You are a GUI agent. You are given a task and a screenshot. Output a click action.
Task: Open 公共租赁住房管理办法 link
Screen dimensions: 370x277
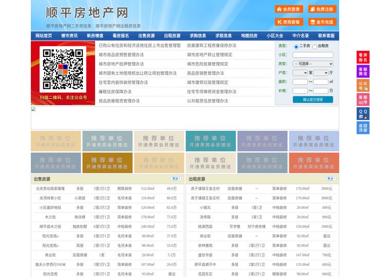[208, 101]
